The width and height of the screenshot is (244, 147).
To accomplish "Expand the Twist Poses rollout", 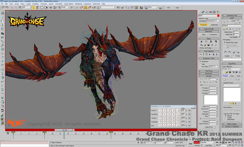I will [x=209, y=71].
